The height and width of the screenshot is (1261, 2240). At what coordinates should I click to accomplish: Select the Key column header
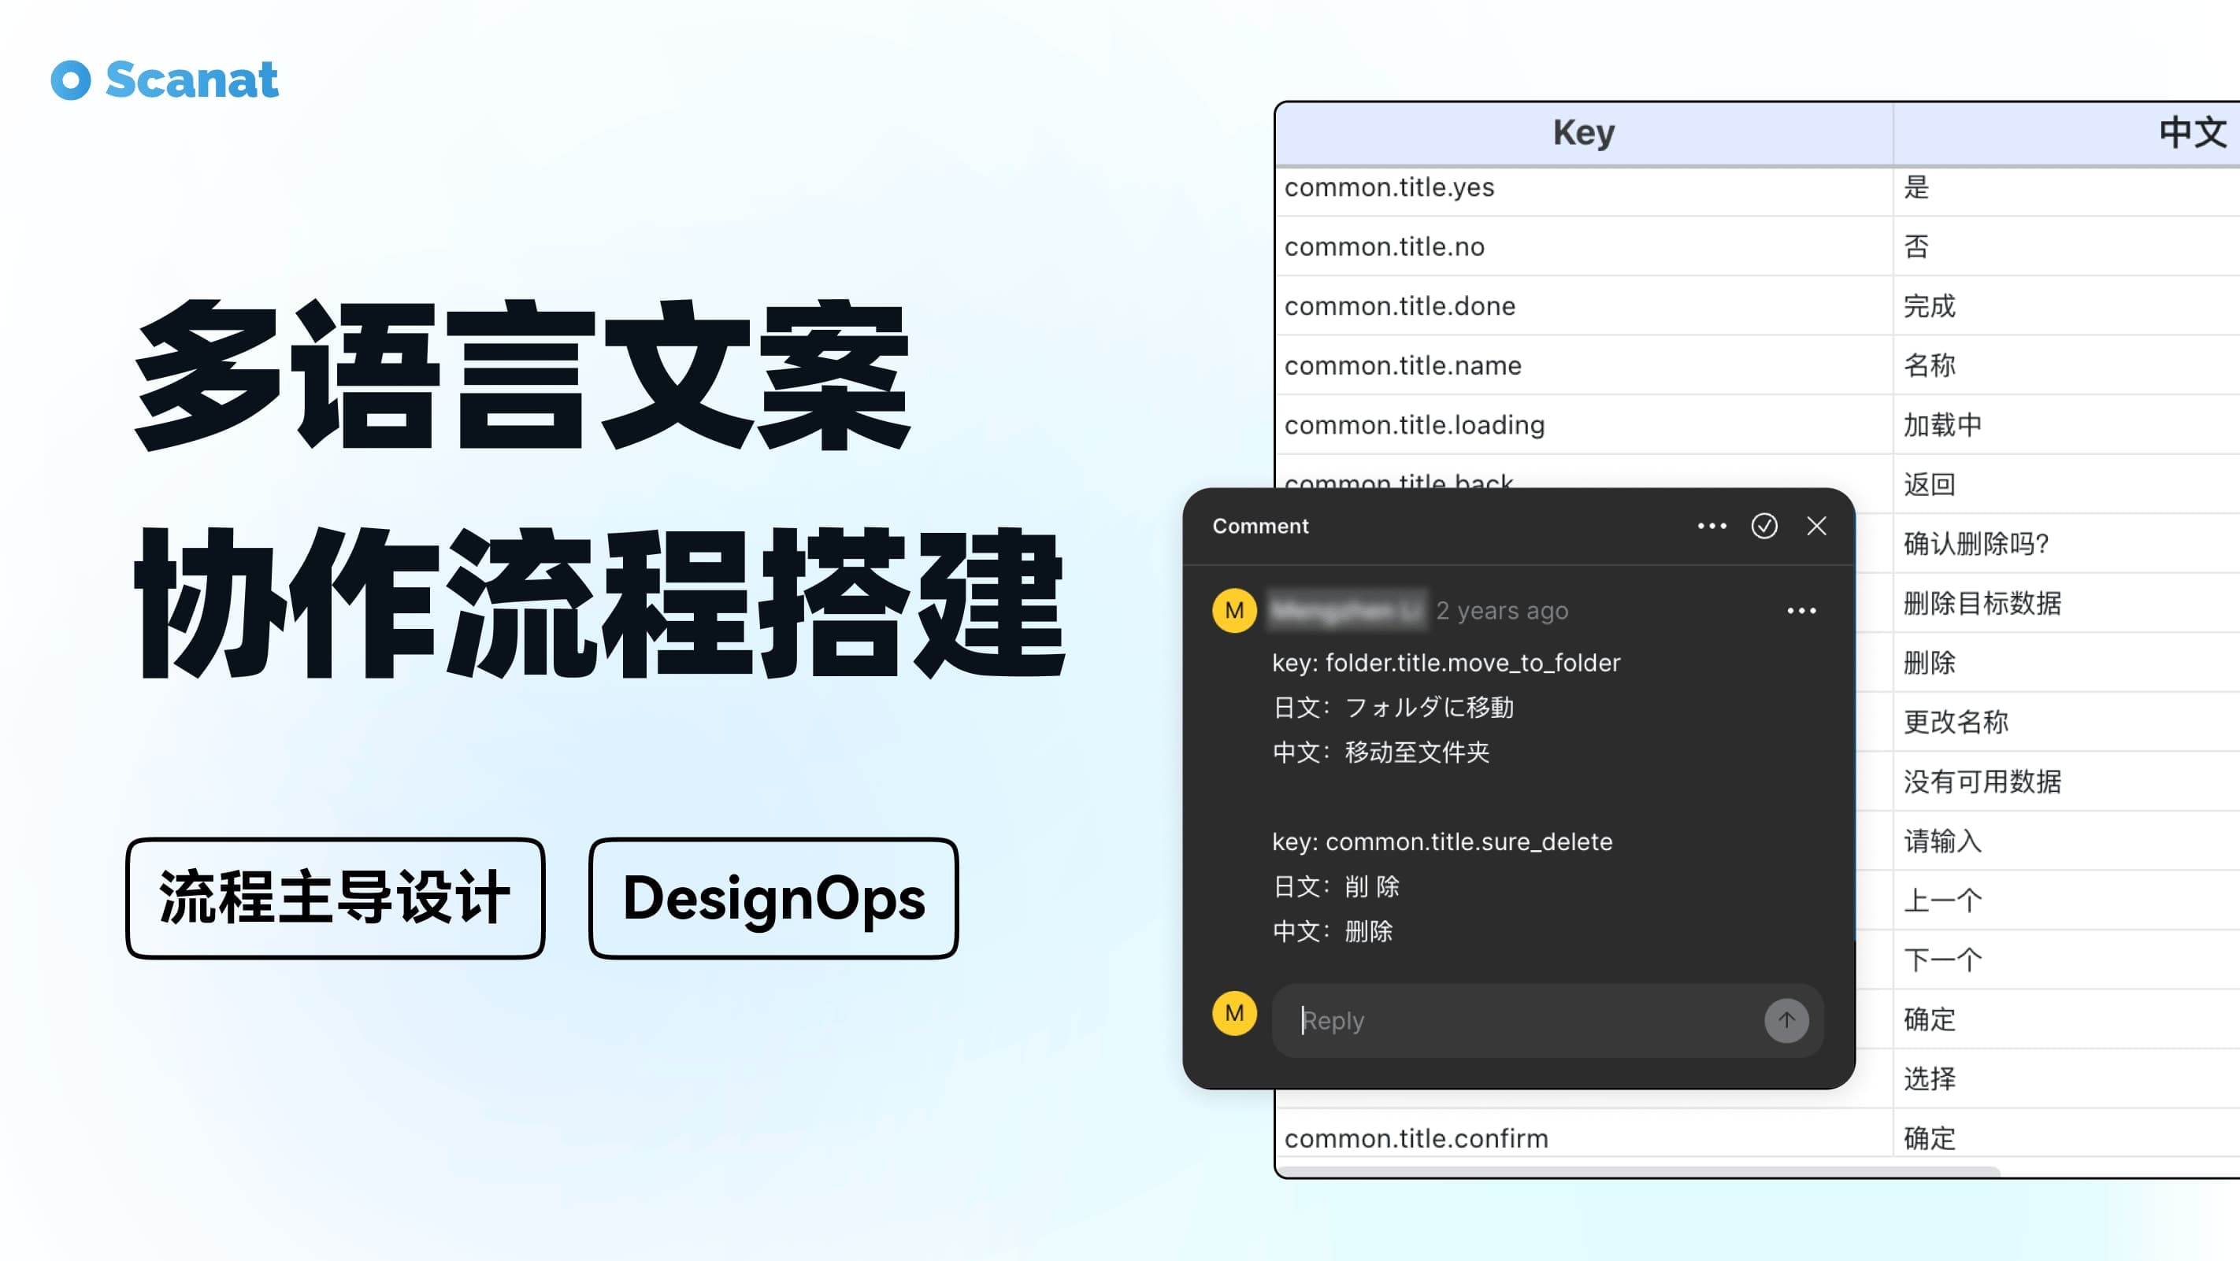click(1583, 133)
